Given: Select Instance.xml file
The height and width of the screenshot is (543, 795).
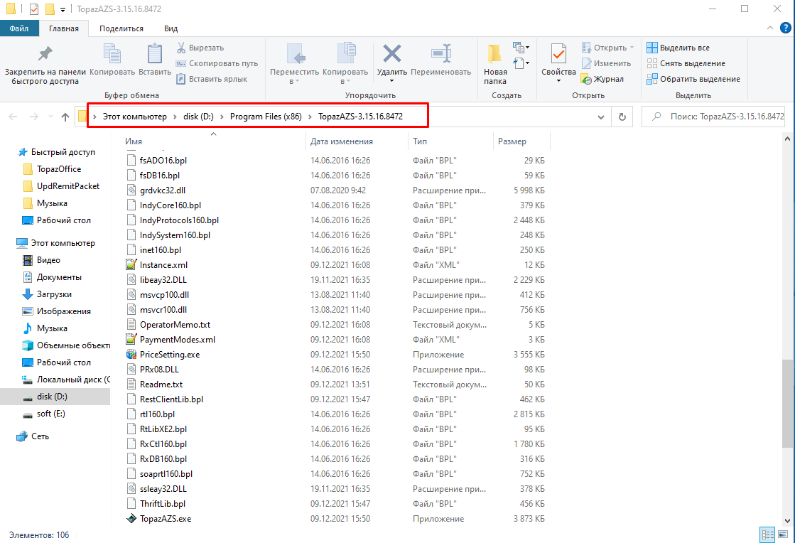Looking at the screenshot, I should pos(163,265).
